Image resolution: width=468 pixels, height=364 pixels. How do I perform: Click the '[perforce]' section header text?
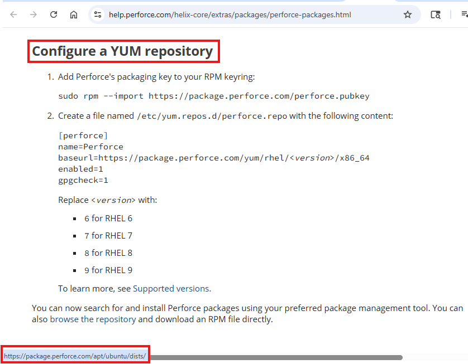(83, 135)
